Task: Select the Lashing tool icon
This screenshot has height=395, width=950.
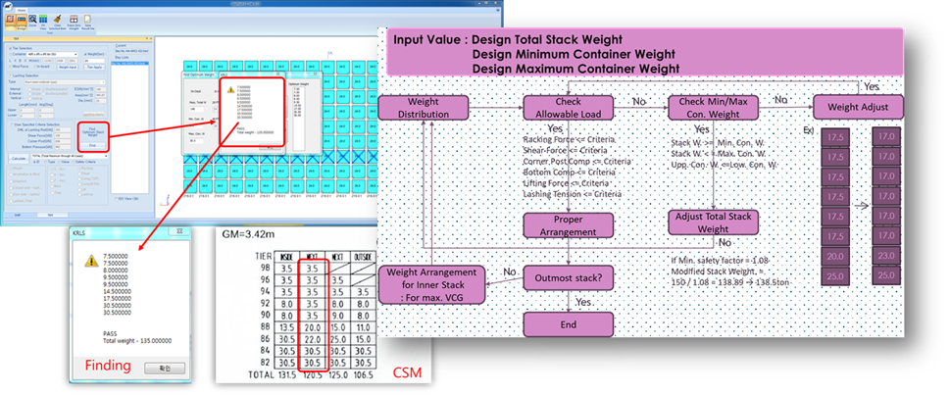Action: pyautogui.click(x=12, y=18)
